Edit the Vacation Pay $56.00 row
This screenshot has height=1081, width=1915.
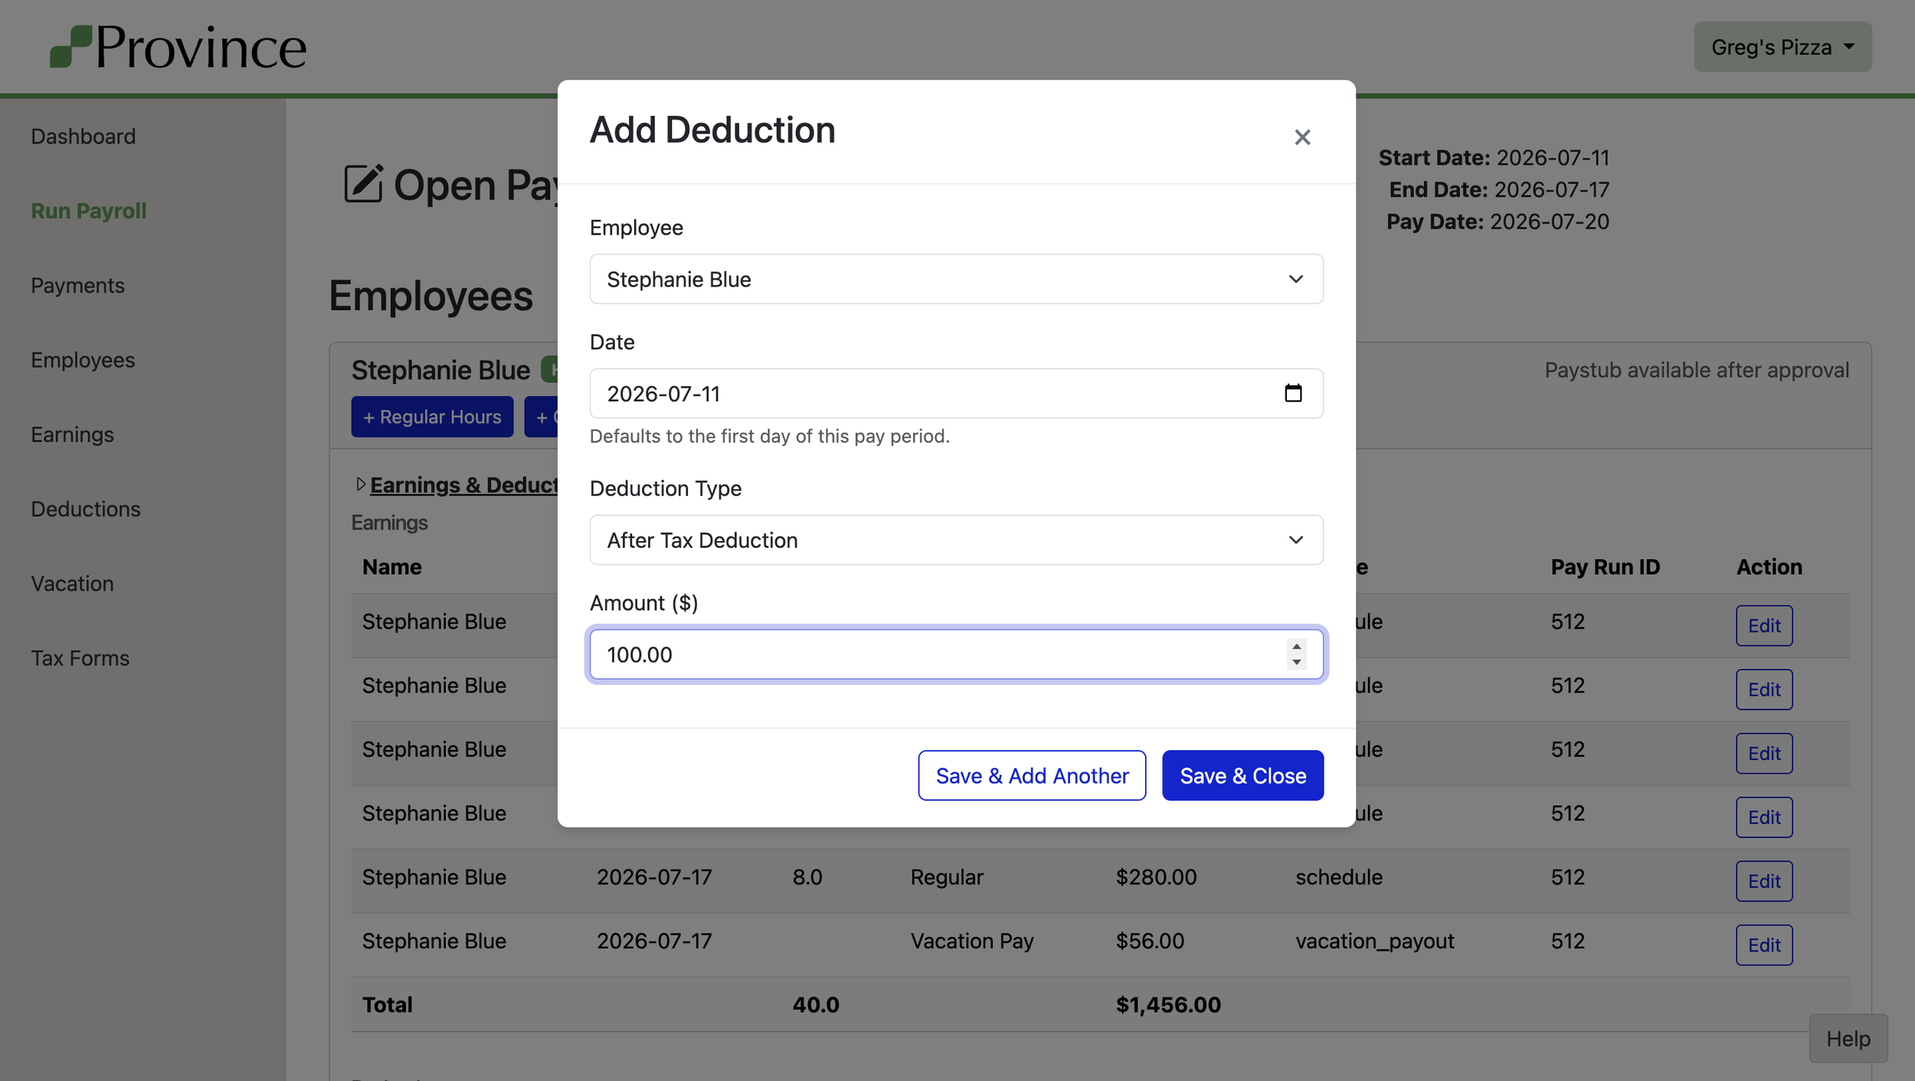tap(1764, 945)
